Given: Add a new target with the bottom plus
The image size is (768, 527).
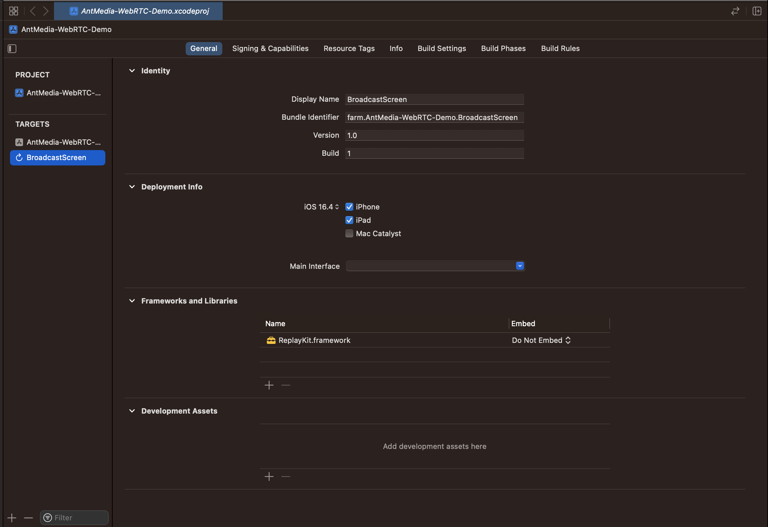Looking at the screenshot, I should [12, 518].
